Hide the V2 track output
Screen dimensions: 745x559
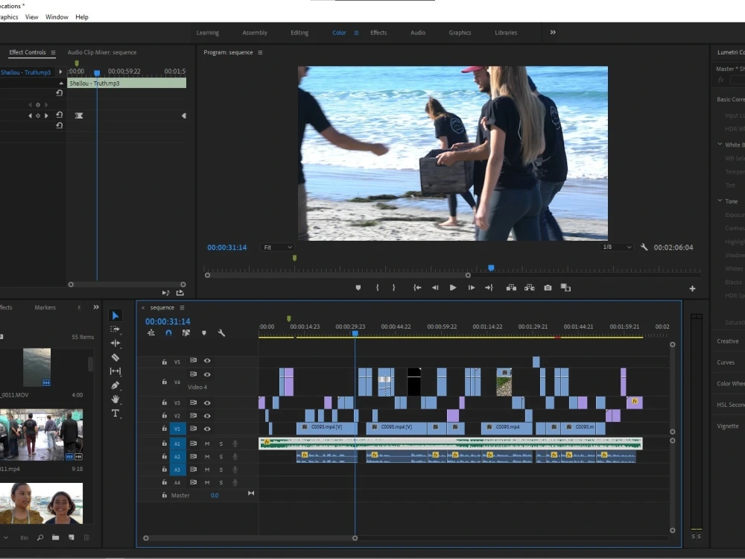(x=207, y=415)
